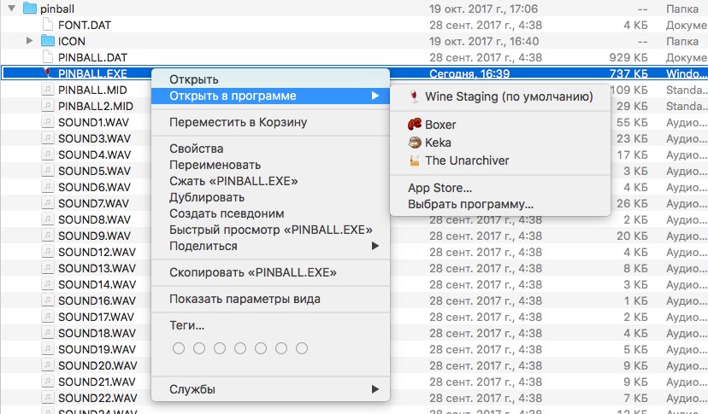Click the SOUND7.WAV audio file icon

[47, 203]
